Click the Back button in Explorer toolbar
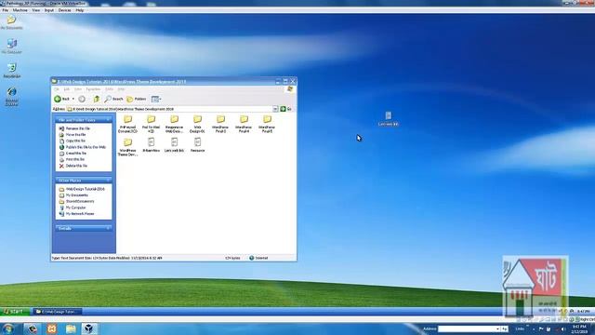595x335 pixels. (x=61, y=99)
